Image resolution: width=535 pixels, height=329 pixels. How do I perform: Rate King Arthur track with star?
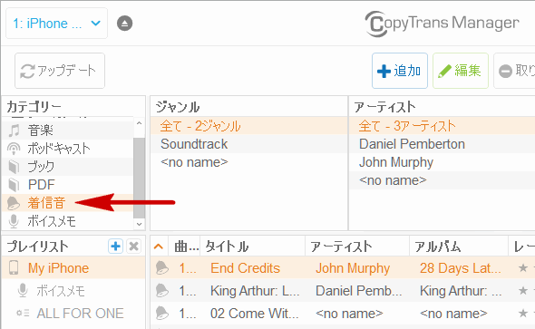(x=523, y=290)
